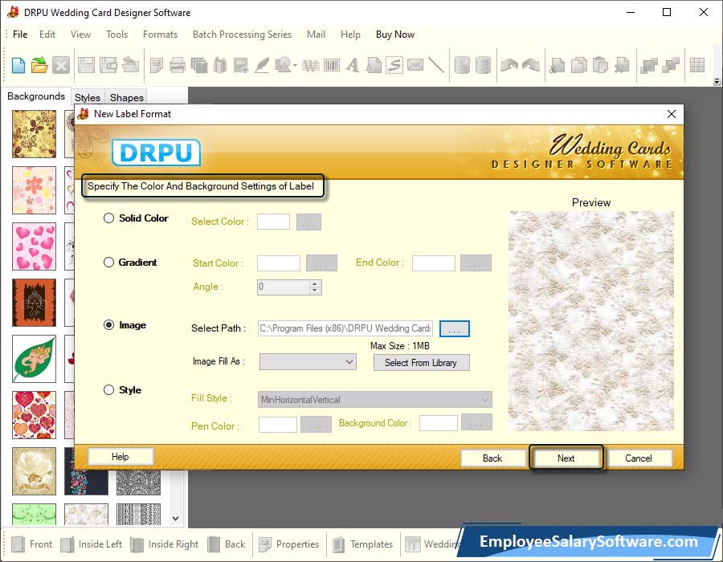
Task: Expand the toolbar overflow arrow
Action: pyautogui.click(x=717, y=82)
